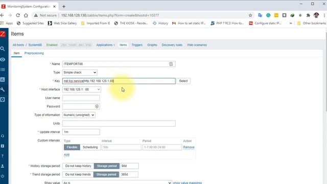Screen dimensions: 327x184
Task: Open the Extensions puzzle icon
Action: click(x=308, y=15)
